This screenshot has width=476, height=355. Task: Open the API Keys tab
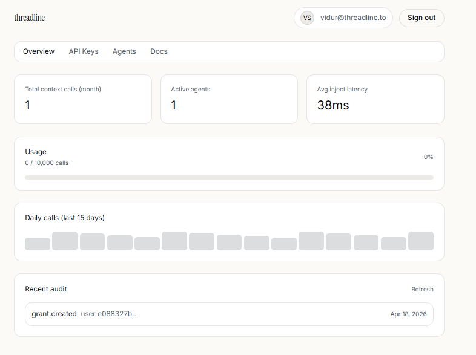84,51
